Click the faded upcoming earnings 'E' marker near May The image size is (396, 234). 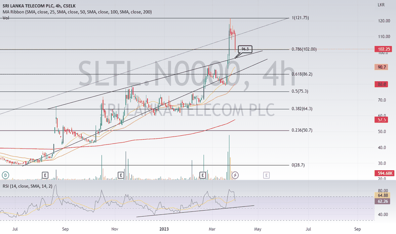tap(266, 175)
